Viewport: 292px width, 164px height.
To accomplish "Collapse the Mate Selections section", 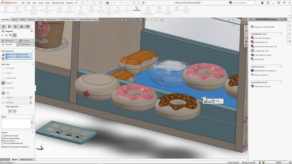I will coord(32,51).
